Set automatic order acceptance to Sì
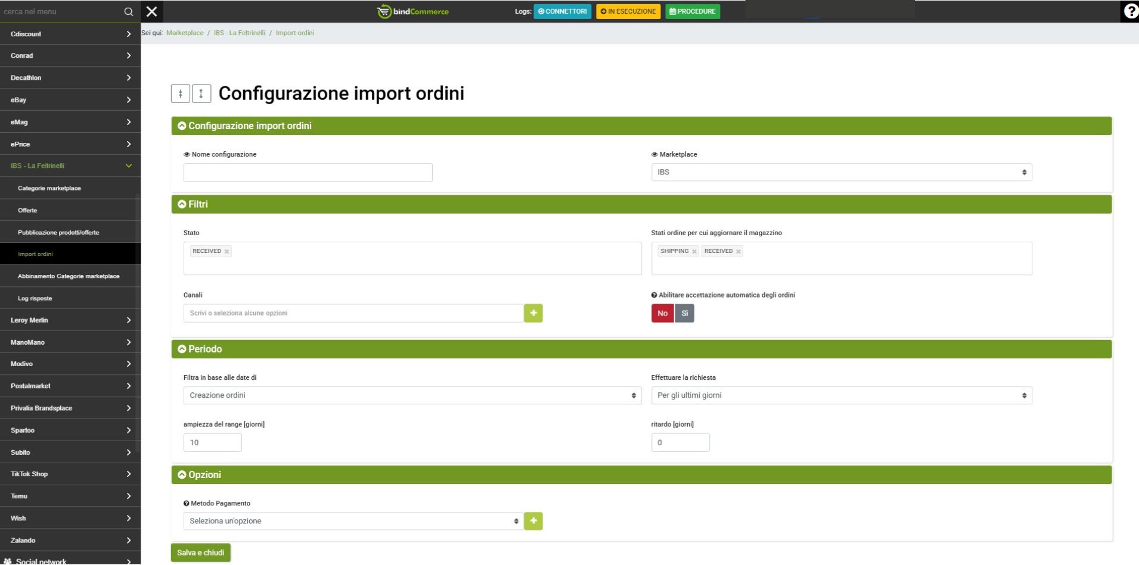Viewport: 1139px width, 565px height. [x=684, y=313]
